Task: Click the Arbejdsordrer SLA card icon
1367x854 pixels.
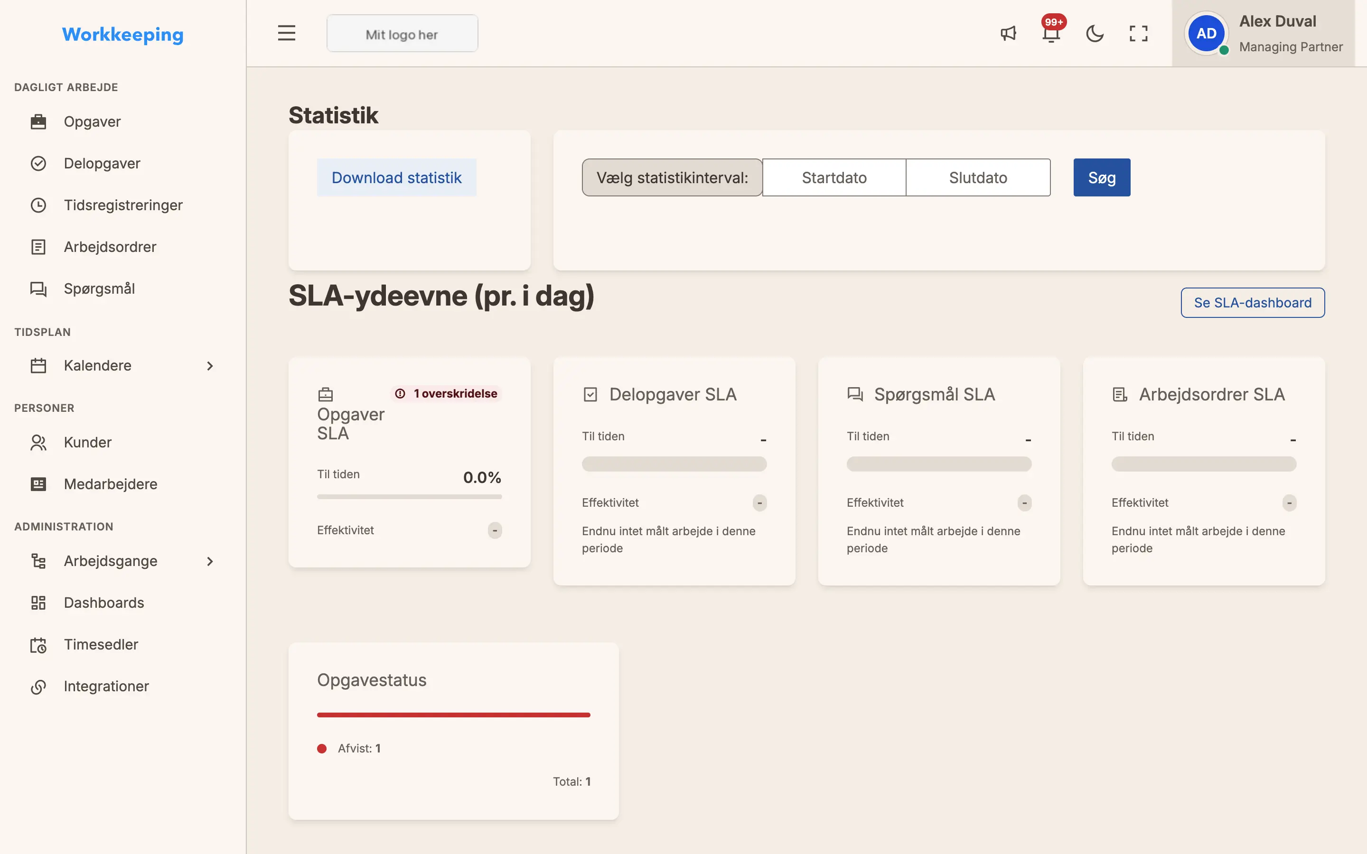Action: pyautogui.click(x=1120, y=394)
